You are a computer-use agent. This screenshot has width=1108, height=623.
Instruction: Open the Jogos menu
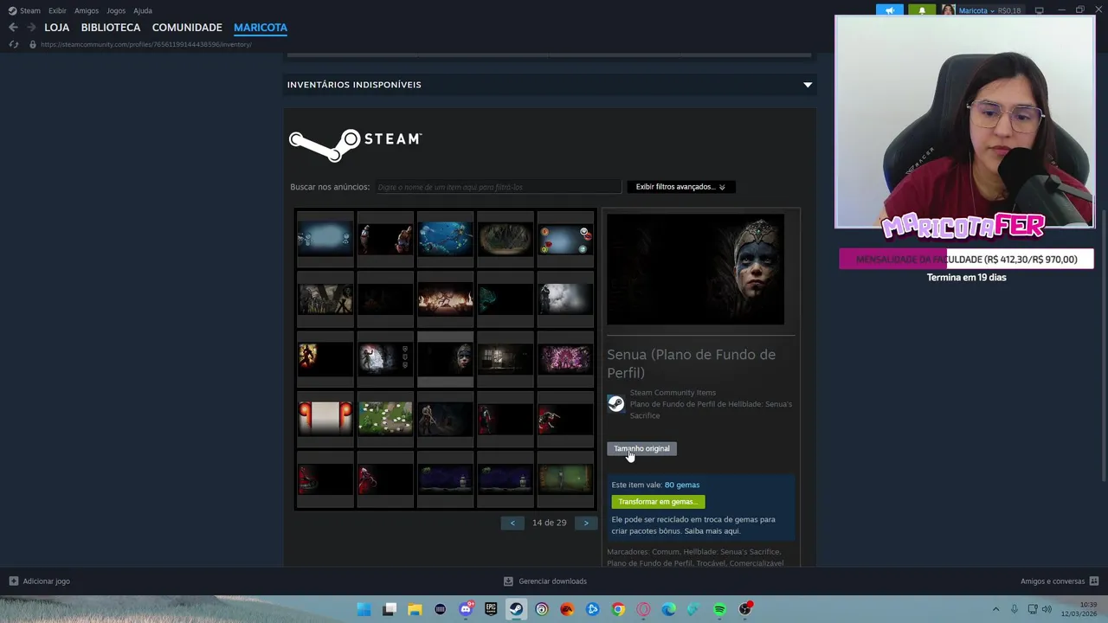(116, 10)
